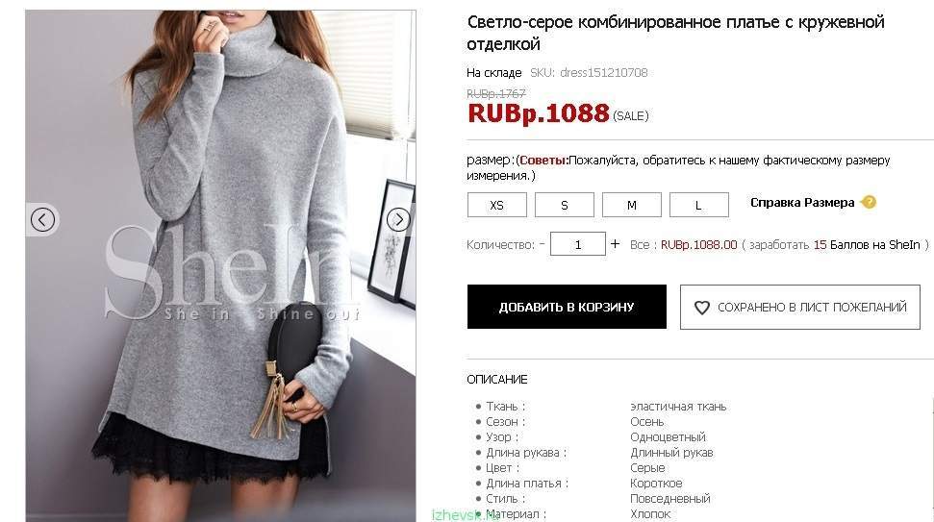
Task: Click the product title text
Action: pos(675,33)
